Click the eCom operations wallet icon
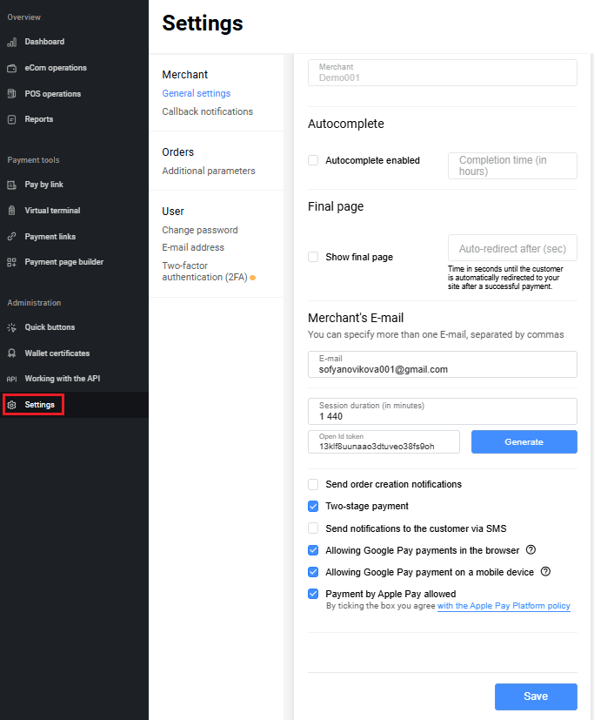This screenshot has width=594, height=720. coord(12,68)
